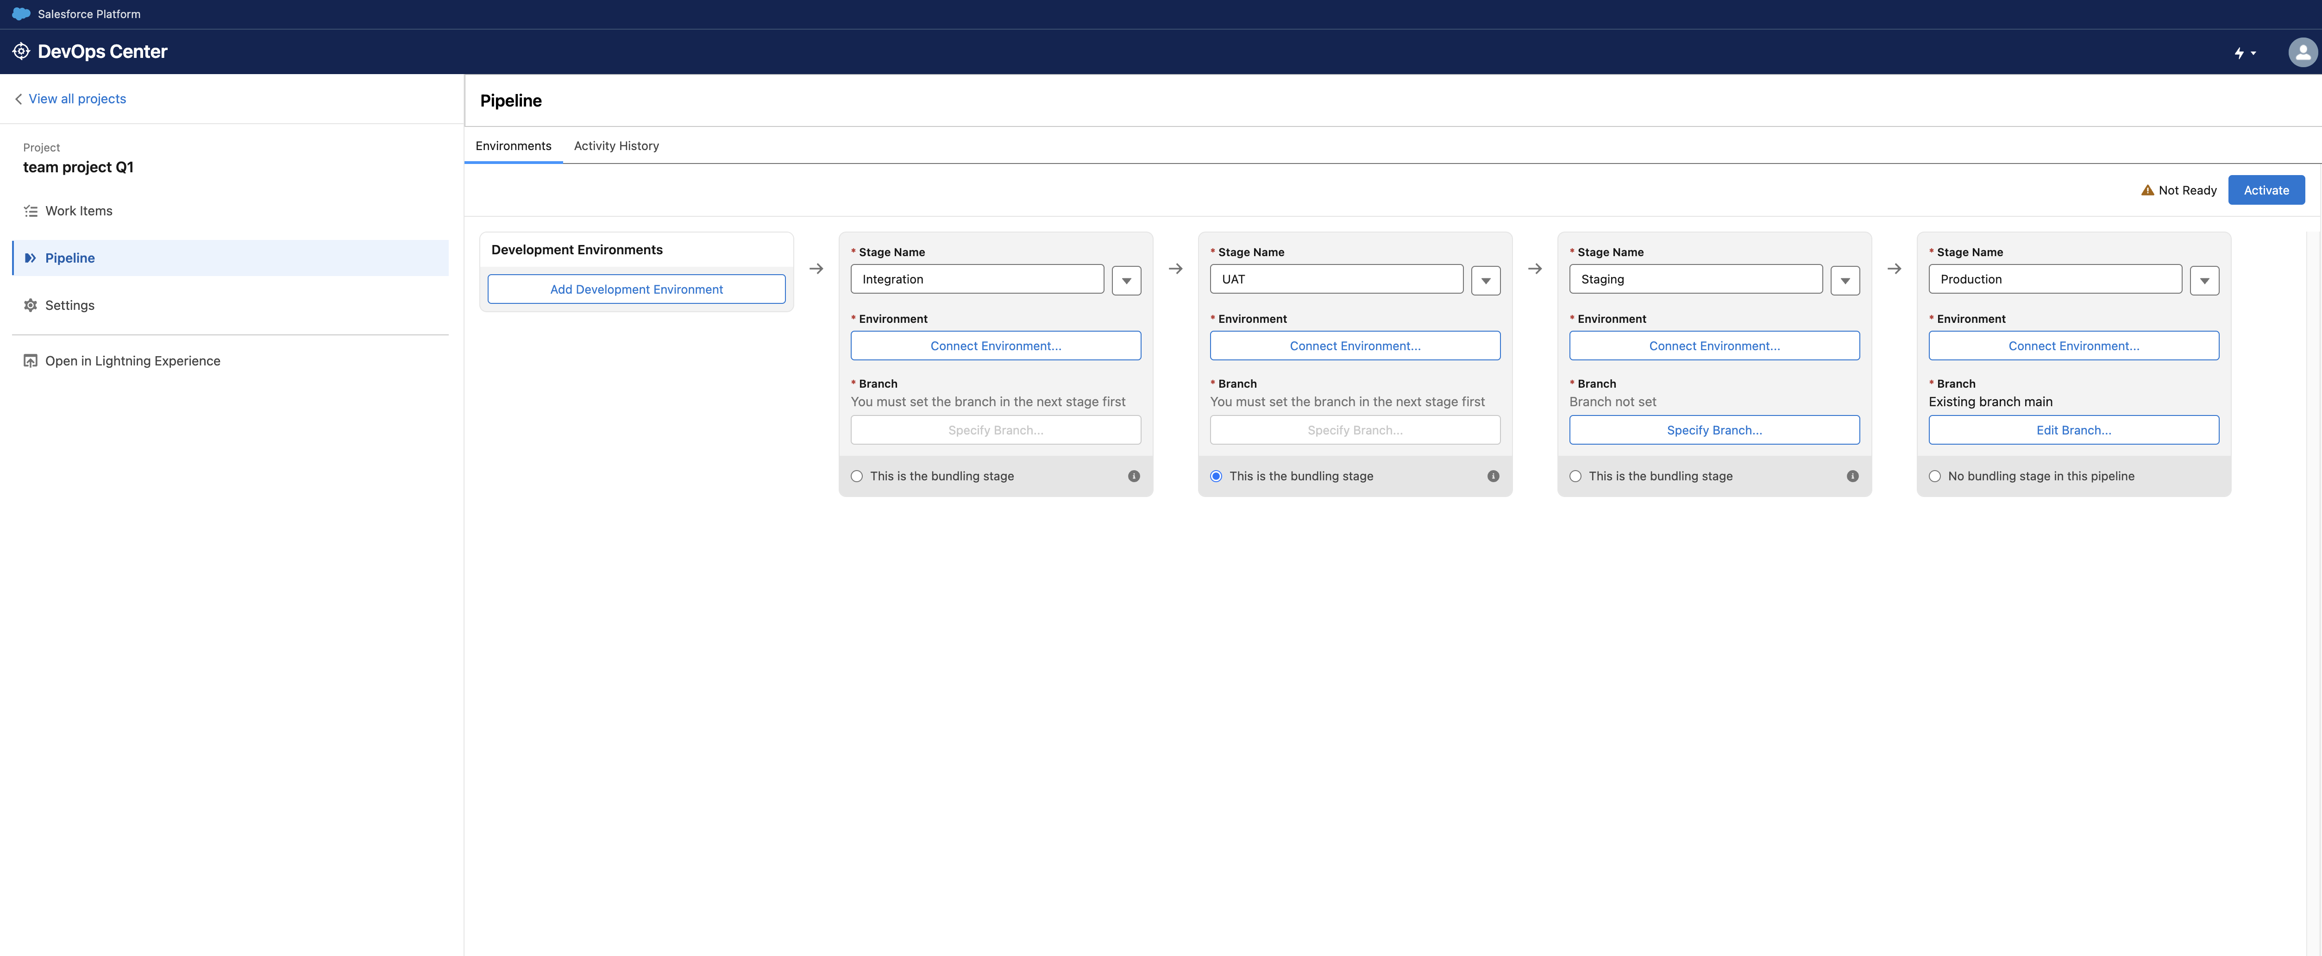This screenshot has height=956, width=2322.
Task: Click the Work Items list icon
Action: pyautogui.click(x=31, y=211)
